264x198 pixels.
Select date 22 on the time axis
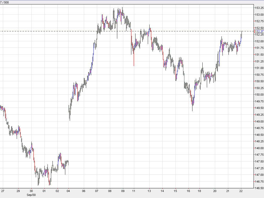coord(241,191)
